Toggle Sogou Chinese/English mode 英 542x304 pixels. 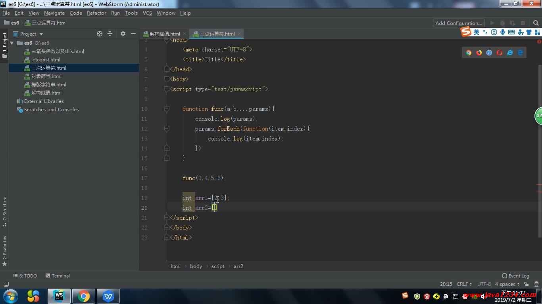click(x=477, y=32)
